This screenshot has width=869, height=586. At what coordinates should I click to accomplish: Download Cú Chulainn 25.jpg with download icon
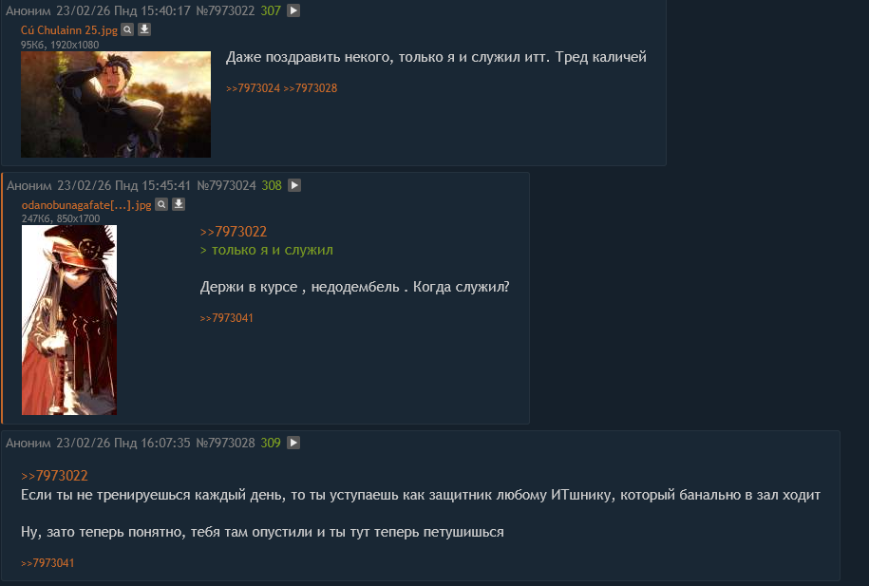(144, 30)
